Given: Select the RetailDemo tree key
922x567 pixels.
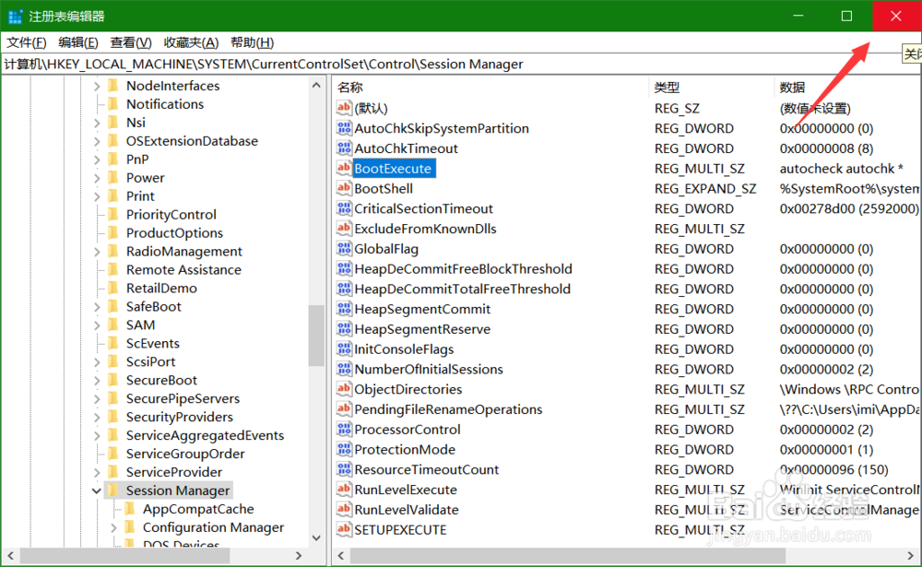Looking at the screenshot, I should (161, 289).
